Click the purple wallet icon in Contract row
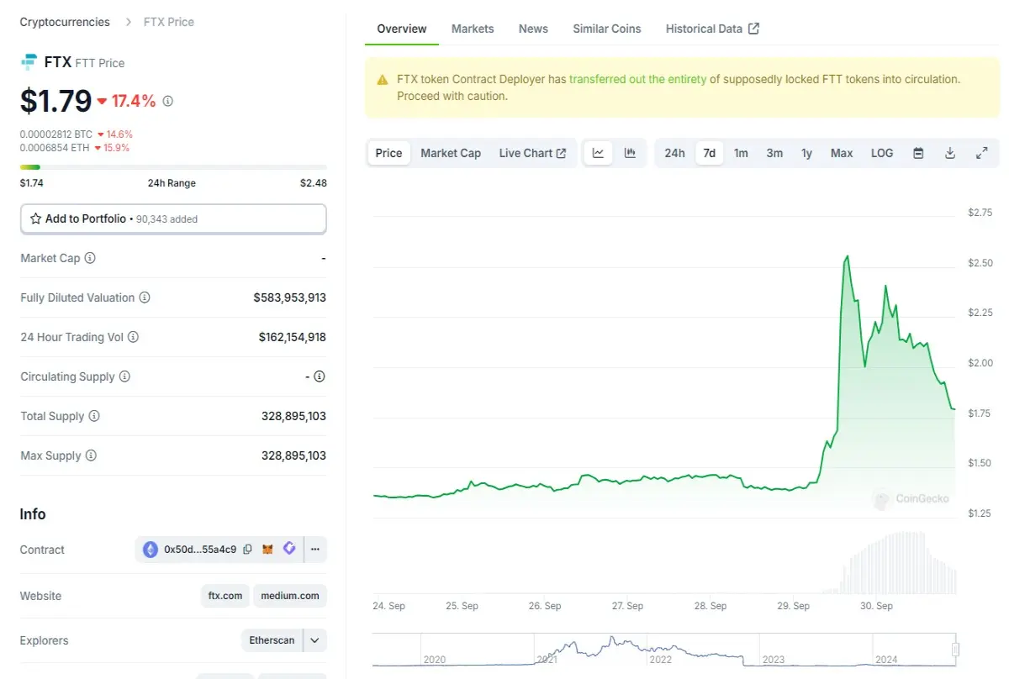This screenshot has width=1009, height=679. [x=289, y=549]
